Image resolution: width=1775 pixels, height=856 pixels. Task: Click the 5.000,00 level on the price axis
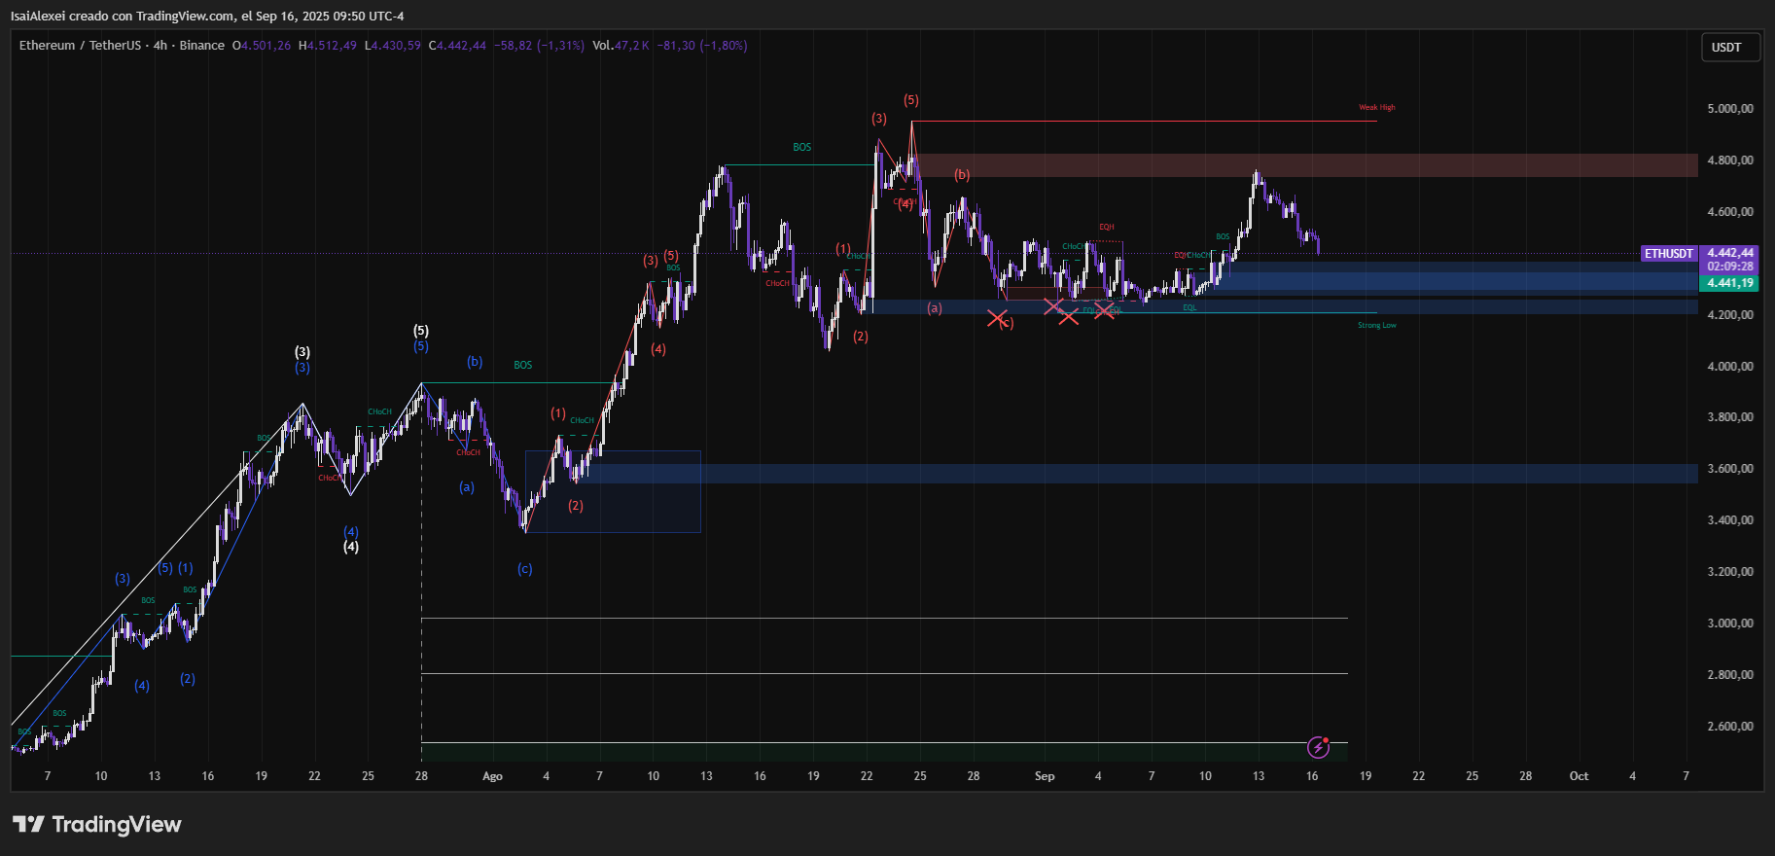point(1730,109)
